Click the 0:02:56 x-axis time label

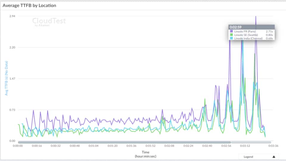226,146
